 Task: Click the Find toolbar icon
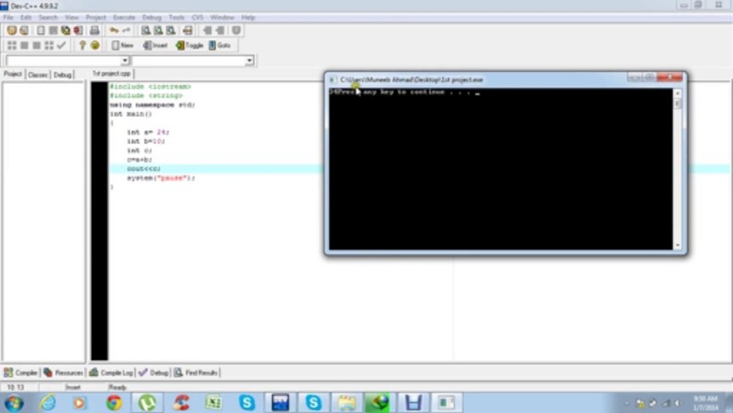coord(146,30)
